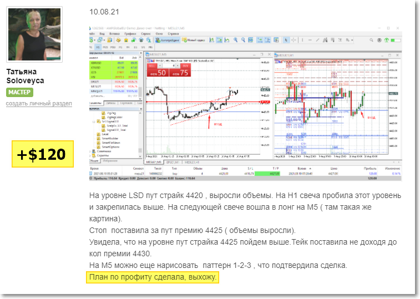Click the red BUY one-click button
Screen dimensions: 420x299
(x=180, y=70)
